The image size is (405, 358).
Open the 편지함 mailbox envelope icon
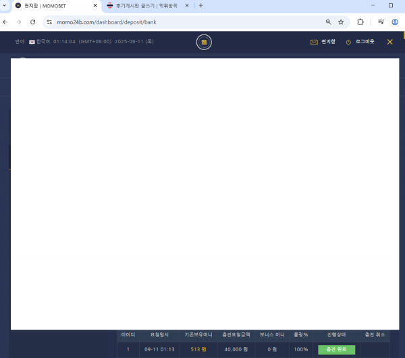(x=314, y=42)
